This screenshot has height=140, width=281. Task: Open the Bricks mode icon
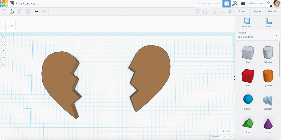pos(243,4)
